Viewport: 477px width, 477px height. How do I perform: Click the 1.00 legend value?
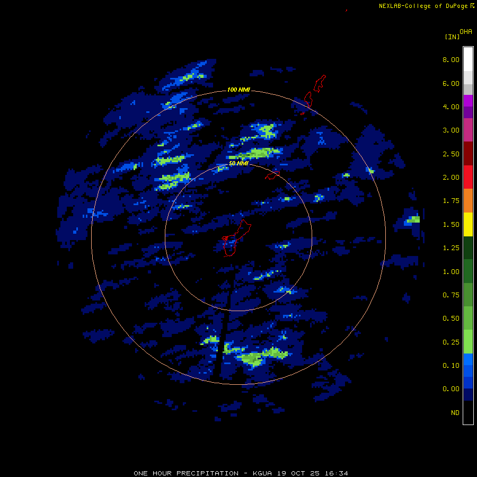451,272
